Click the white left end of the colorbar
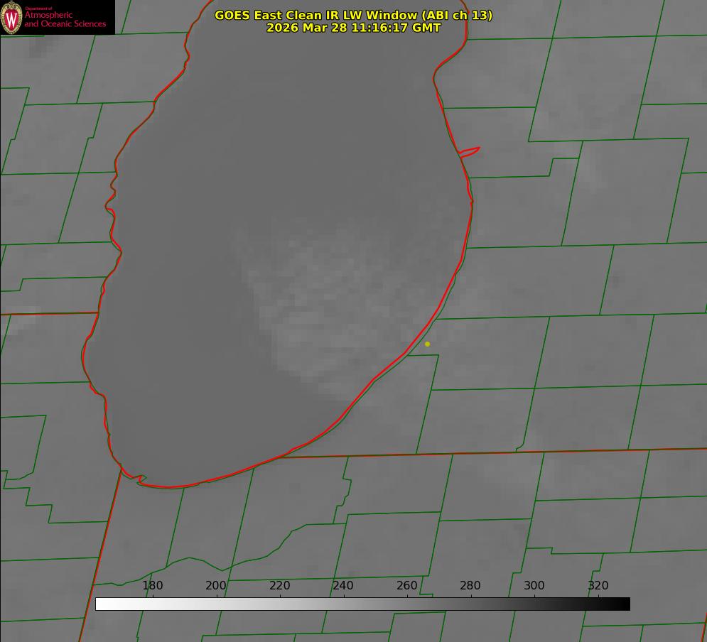Screen dimensions: 707x642 (x=101, y=604)
